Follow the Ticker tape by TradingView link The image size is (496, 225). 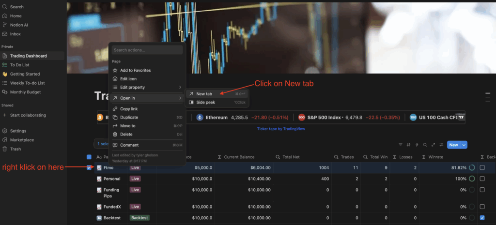tap(281, 129)
